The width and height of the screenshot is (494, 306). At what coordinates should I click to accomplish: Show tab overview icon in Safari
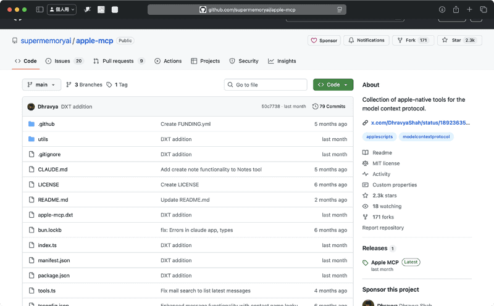tap(484, 9)
